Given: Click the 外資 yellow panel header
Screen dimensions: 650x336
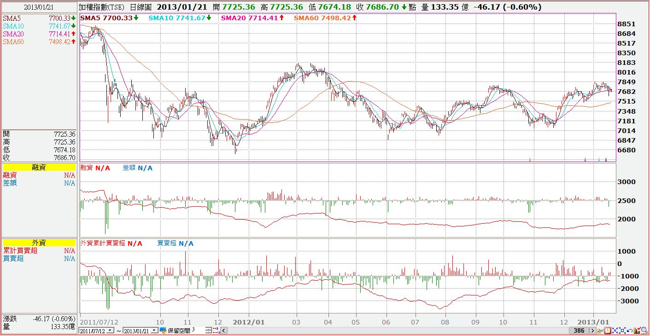Looking at the screenshot, I should [x=39, y=243].
